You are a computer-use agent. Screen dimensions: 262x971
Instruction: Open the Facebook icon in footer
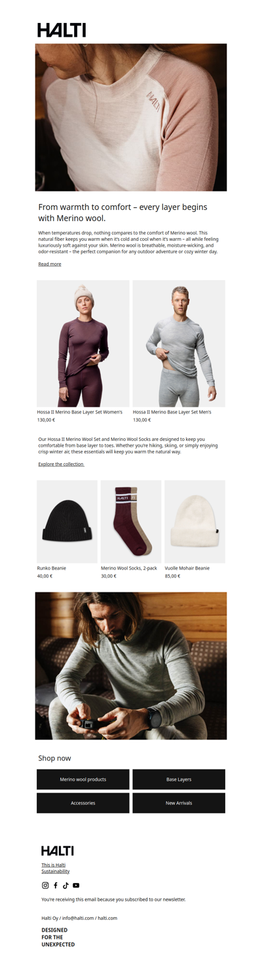(56, 885)
